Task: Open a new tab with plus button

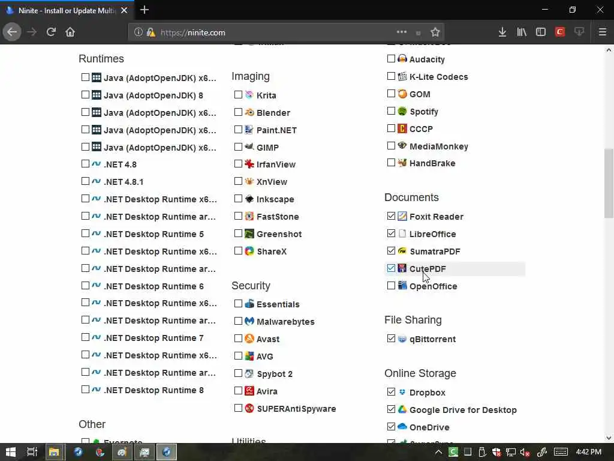Action: click(x=144, y=10)
